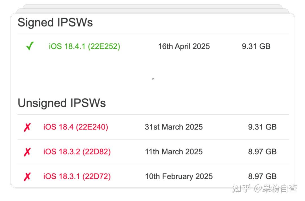Viewport: 305px width, 201px height.
Task: Click the 31st March 2025 date text
Action: click(x=173, y=127)
